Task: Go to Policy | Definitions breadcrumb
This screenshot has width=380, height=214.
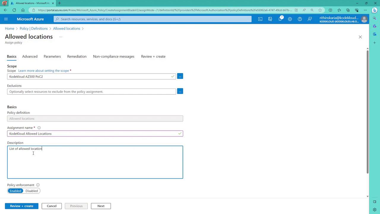Action: 34,29
